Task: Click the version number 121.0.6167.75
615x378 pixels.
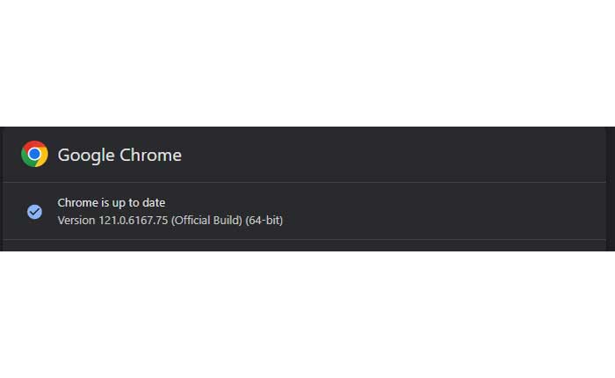Action: (132, 220)
